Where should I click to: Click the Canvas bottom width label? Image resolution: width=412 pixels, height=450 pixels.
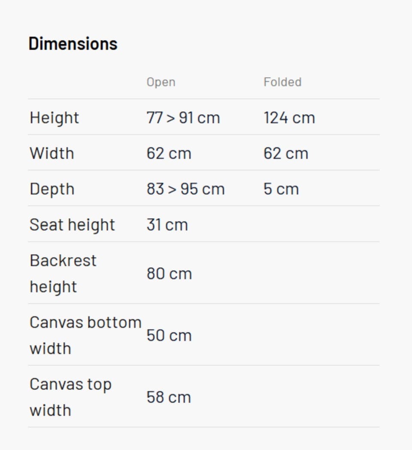tap(85, 335)
